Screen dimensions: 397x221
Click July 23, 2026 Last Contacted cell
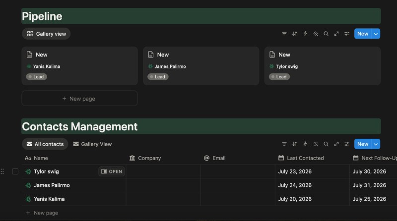(312, 171)
